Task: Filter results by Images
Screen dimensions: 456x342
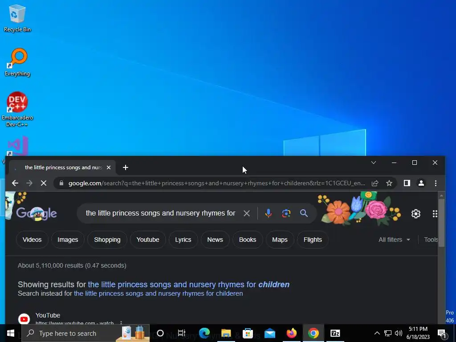Action: pos(68,240)
